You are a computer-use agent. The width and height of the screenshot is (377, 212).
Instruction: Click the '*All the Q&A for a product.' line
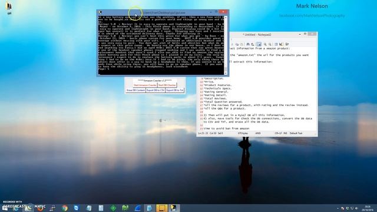pos(224,108)
